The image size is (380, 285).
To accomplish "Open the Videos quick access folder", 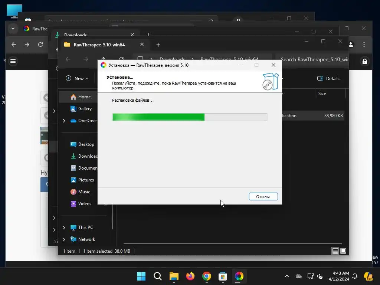I will point(81,204).
